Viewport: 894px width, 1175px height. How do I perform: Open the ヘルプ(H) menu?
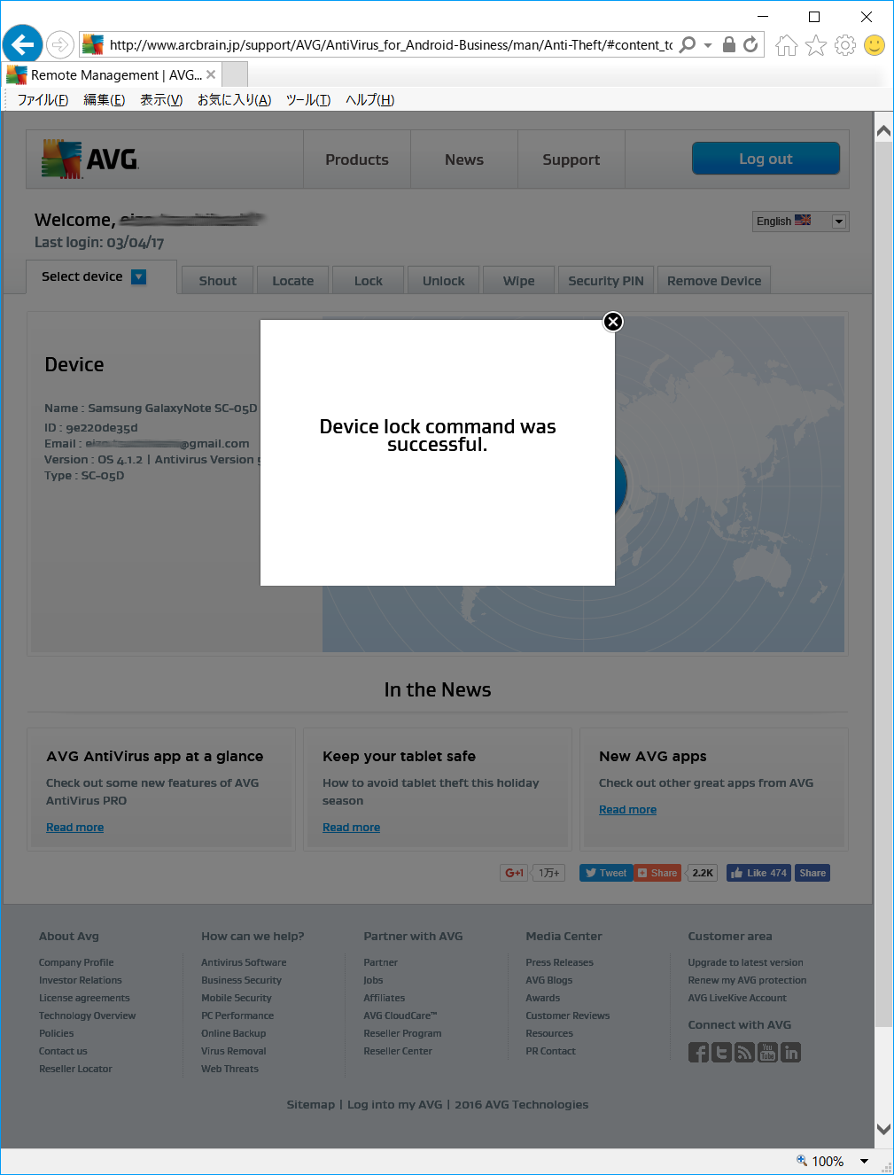pyautogui.click(x=370, y=100)
